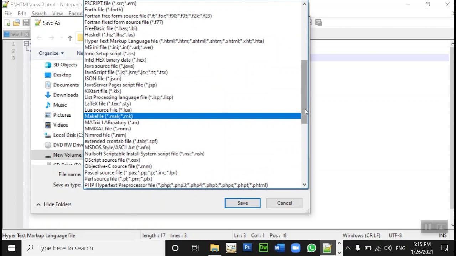The height and width of the screenshot is (256, 456).
Task: Choose Nimrod file (*.nim) type
Action: pyautogui.click(x=192, y=135)
